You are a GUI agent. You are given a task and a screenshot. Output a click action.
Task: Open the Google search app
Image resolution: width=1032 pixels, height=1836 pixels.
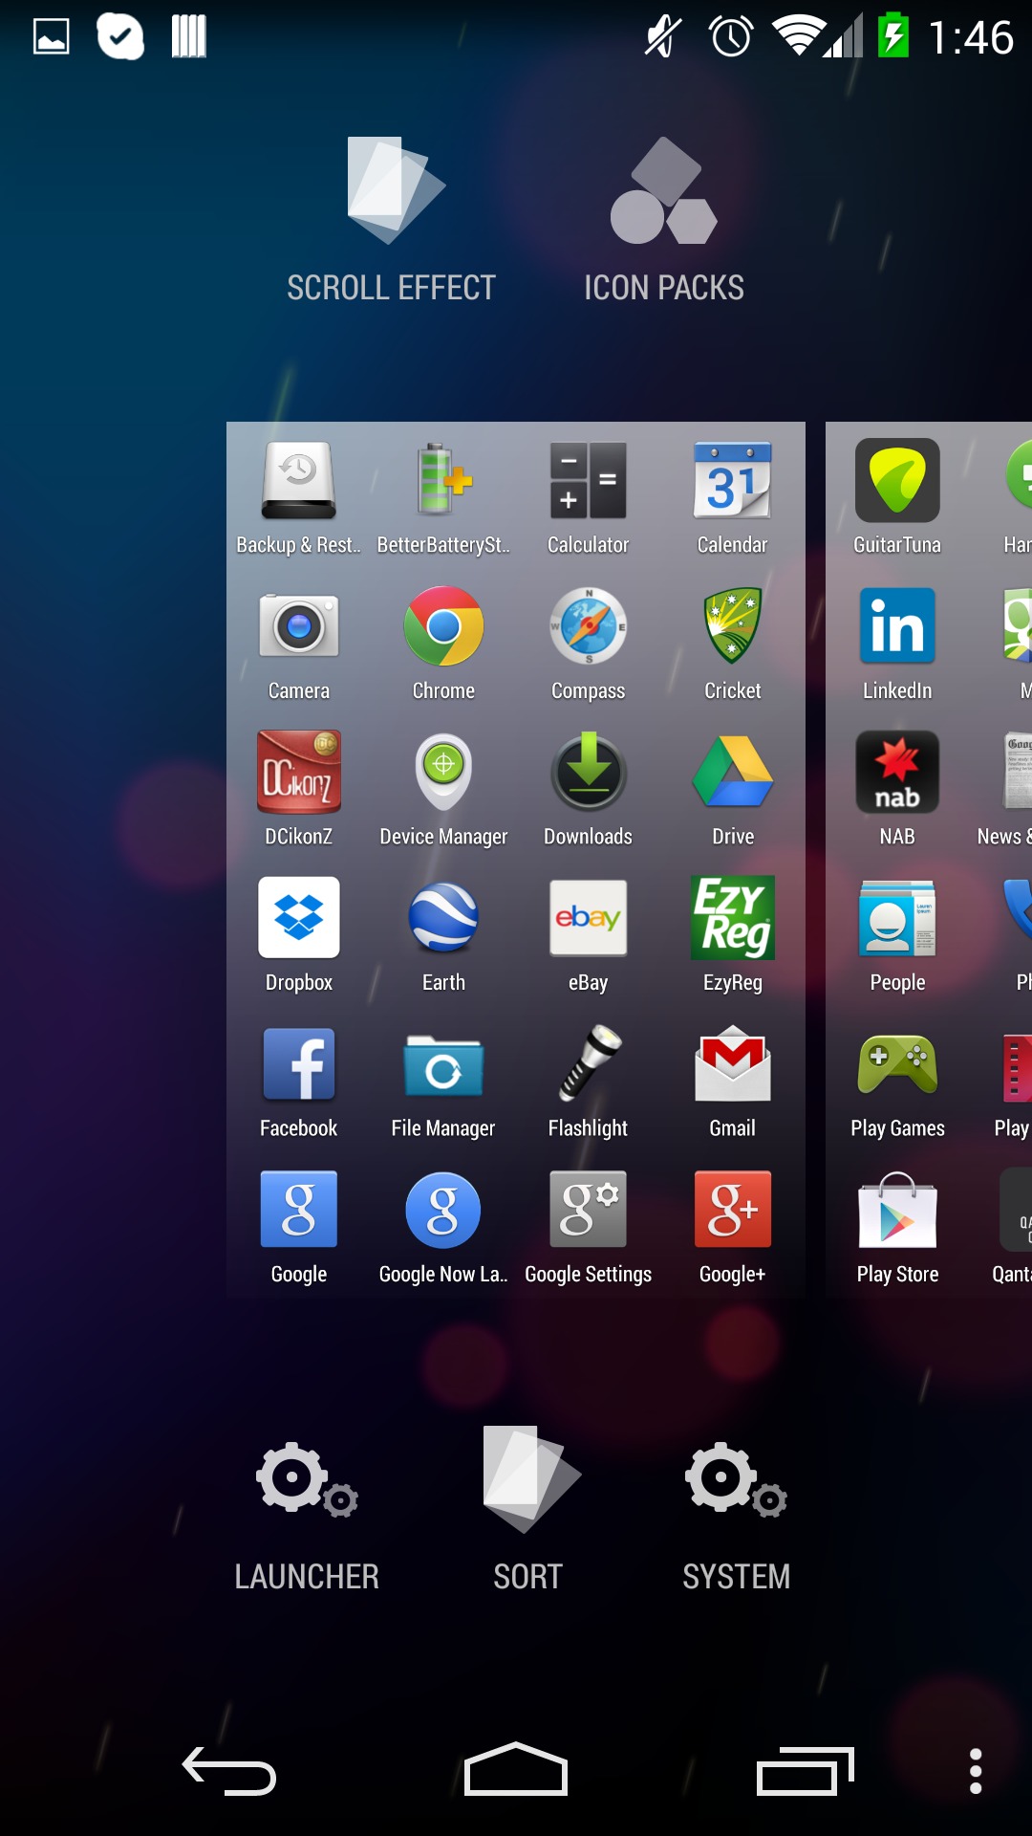299,1228
